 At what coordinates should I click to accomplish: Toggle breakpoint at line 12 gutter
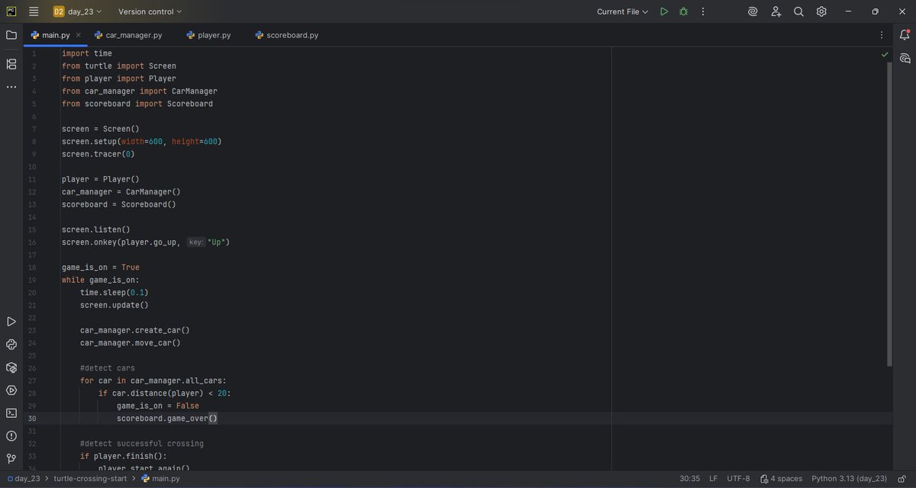[32, 192]
